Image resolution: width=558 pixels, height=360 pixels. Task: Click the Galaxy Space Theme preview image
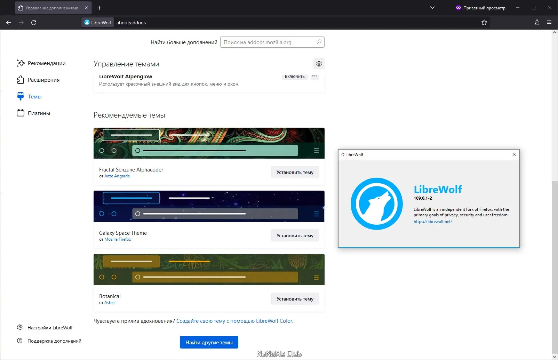pyautogui.click(x=209, y=206)
